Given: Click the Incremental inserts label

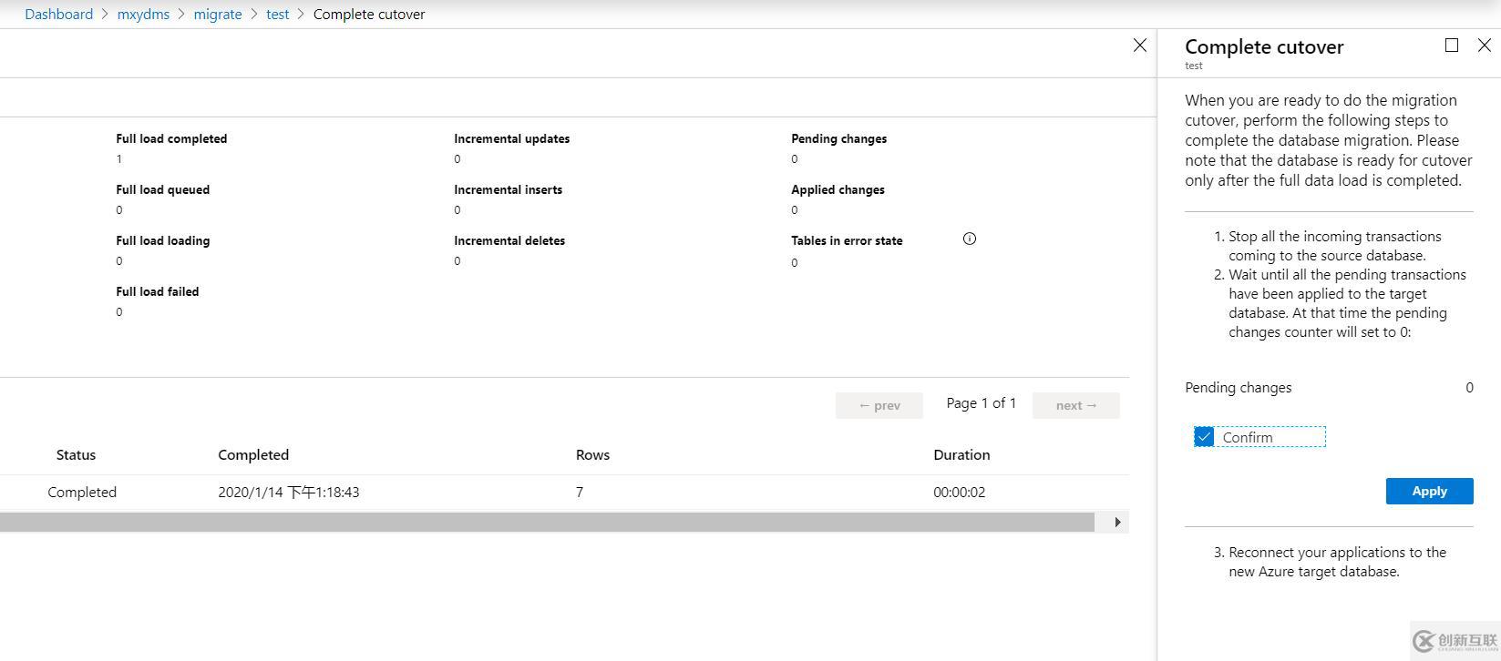Looking at the screenshot, I should 508,189.
